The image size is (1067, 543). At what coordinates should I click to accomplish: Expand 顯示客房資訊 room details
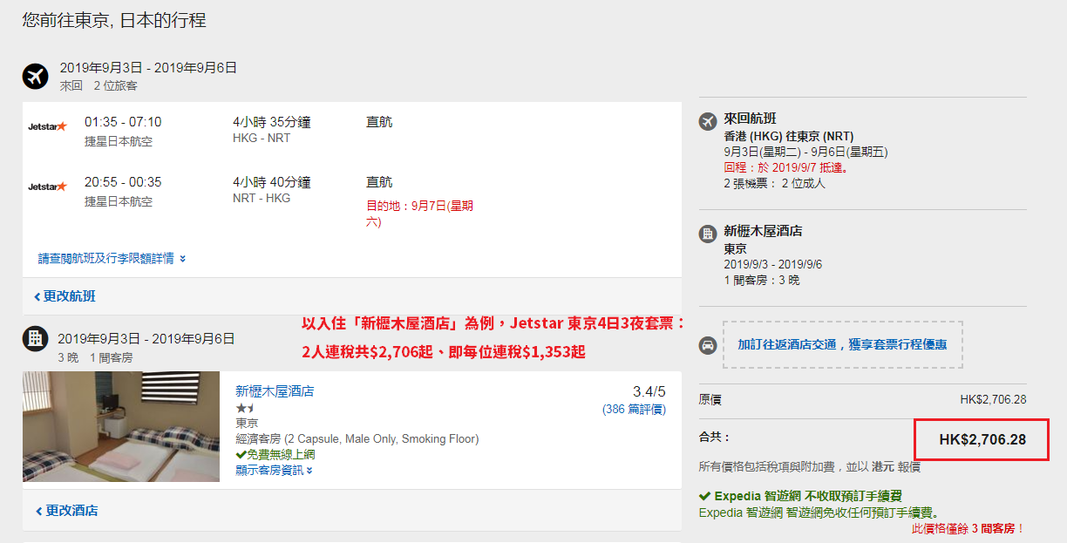point(274,471)
